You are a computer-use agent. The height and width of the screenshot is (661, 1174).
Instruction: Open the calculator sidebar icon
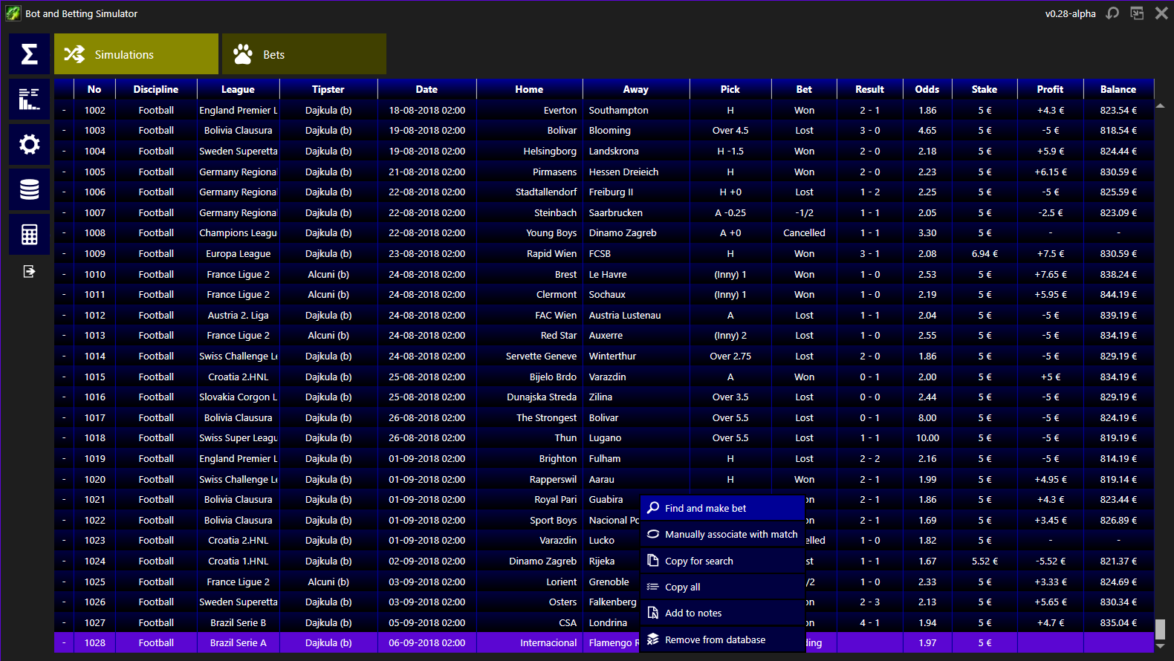click(x=29, y=235)
